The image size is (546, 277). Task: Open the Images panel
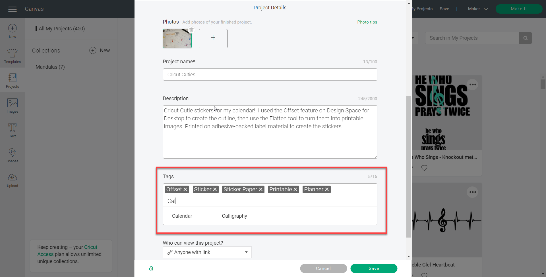tap(12, 106)
